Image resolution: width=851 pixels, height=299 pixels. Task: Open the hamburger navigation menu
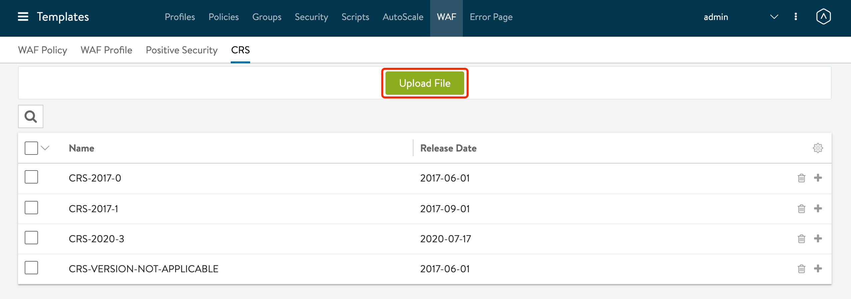pyautogui.click(x=23, y=17)
